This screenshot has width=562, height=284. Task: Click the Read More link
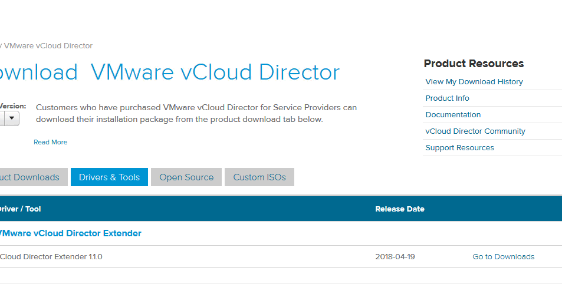(50, 142)
